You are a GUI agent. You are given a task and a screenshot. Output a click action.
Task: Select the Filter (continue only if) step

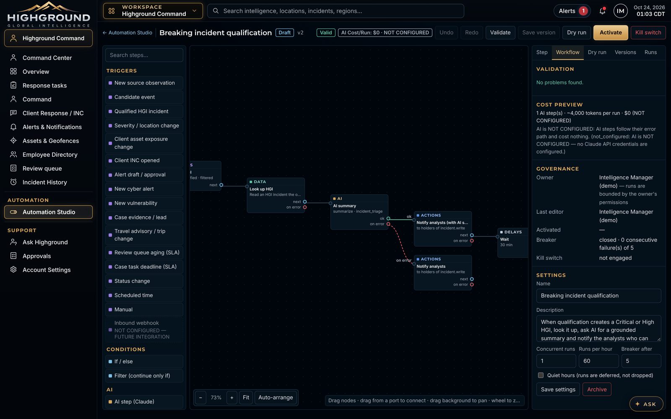pyautogui.click(x=144, y=376)
